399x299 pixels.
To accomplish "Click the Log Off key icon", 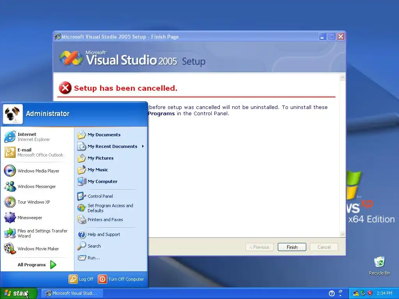I will [x=73, y=279].
